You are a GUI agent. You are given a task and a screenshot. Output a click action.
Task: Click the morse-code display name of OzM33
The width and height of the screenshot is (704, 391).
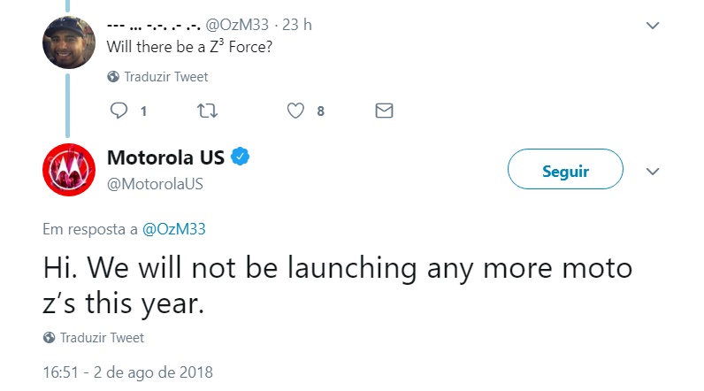pos(153,26)
